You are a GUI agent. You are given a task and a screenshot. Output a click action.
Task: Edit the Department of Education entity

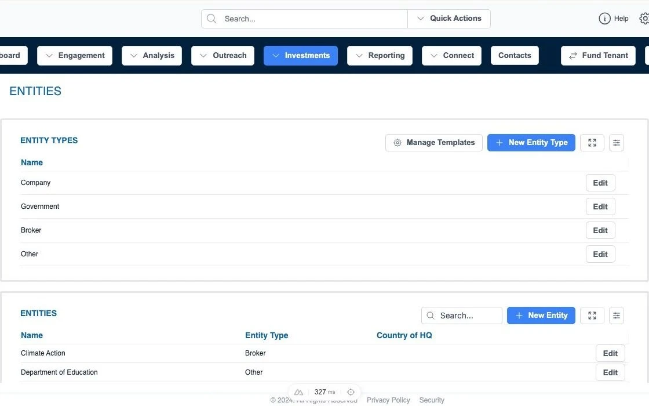point(610,372)
